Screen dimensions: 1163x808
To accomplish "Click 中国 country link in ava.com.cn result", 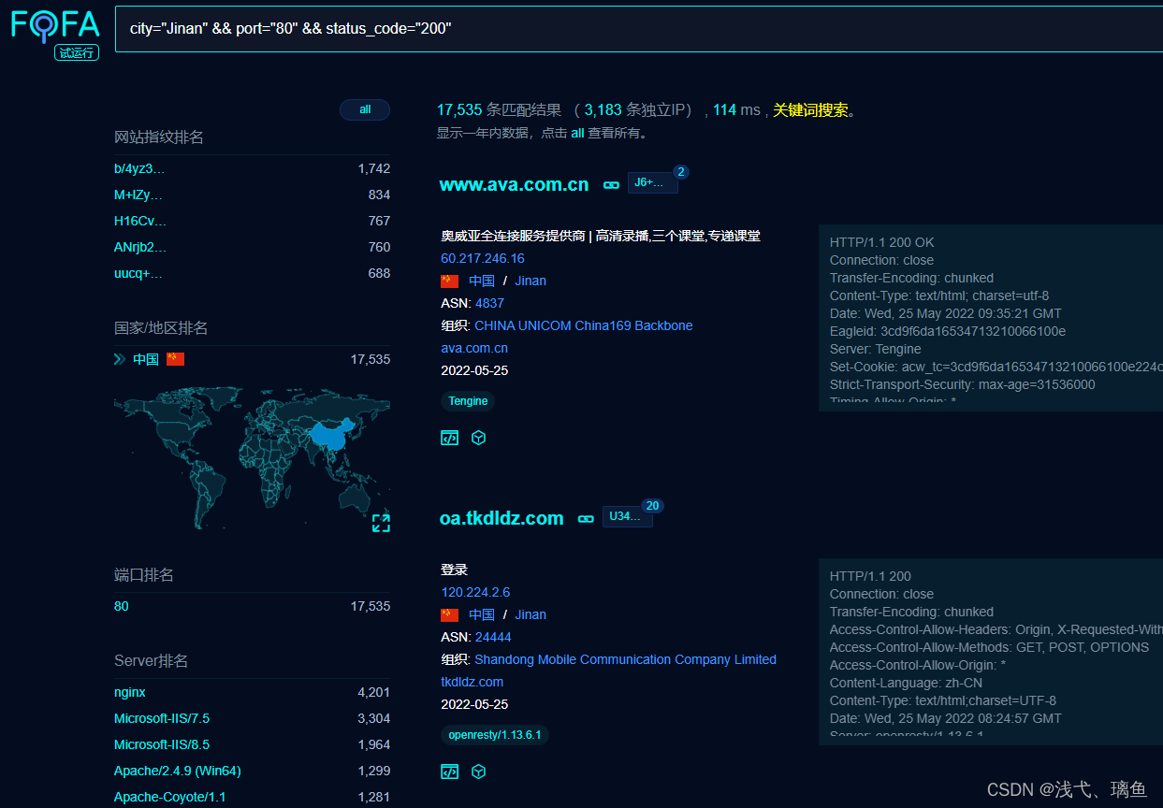I will pos(482,281).
